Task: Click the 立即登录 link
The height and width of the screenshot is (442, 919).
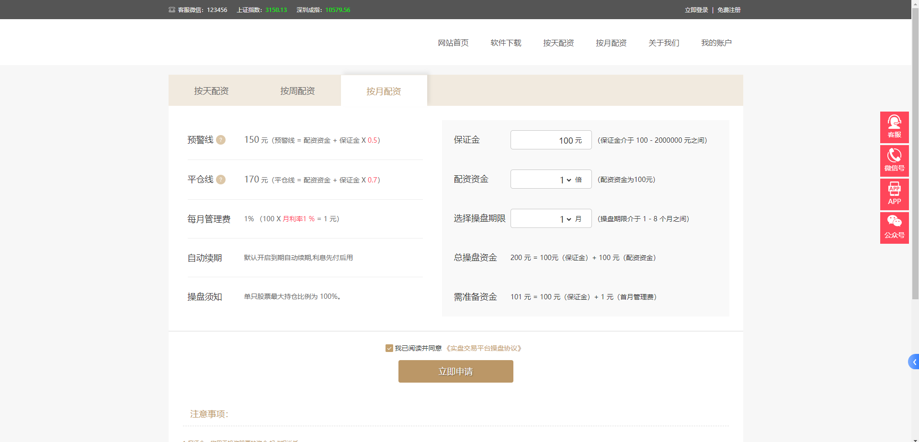Action: [x=696, y=10]
